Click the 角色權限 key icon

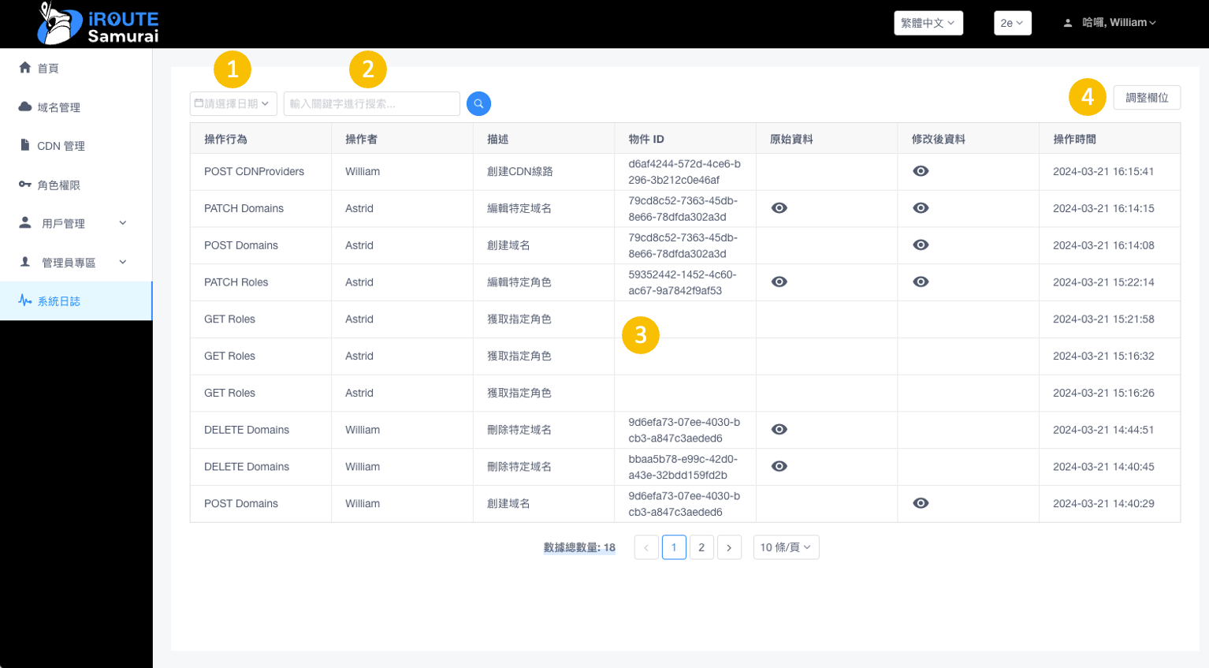coord(25,185)
